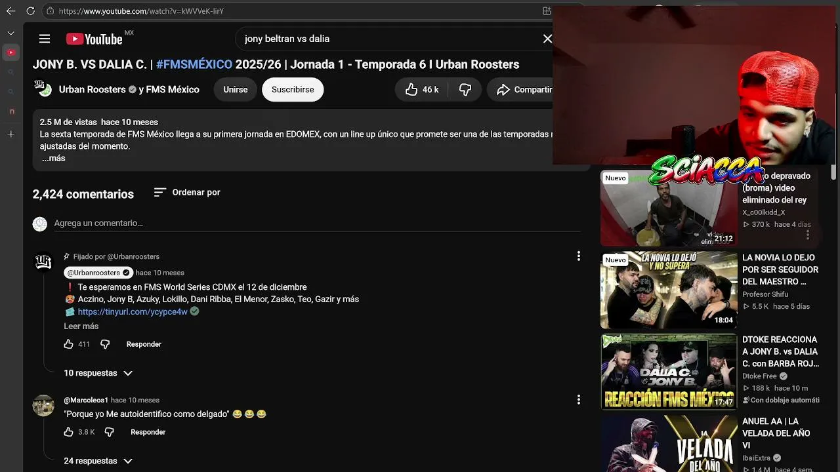Image resolution: width=840 pixels, height=472 pixels.
Task: Click '2.5 M de vistas hace 10 meses'
Action: pos(99,122)
